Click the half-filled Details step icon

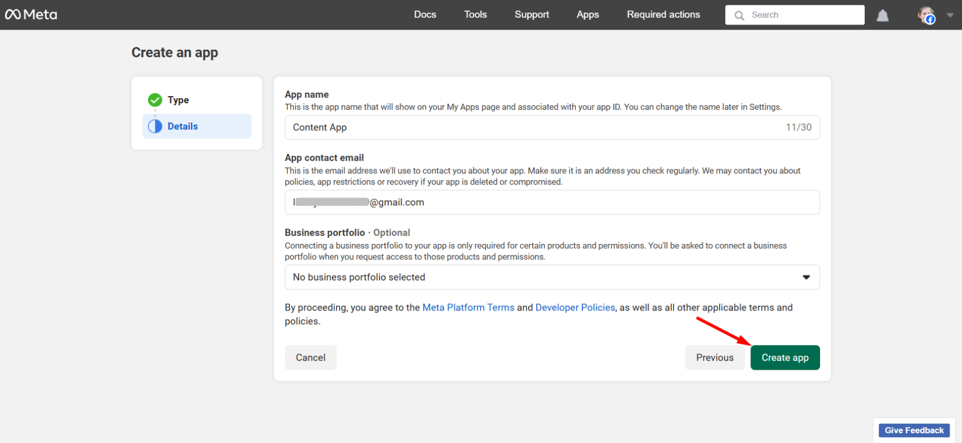155,126
